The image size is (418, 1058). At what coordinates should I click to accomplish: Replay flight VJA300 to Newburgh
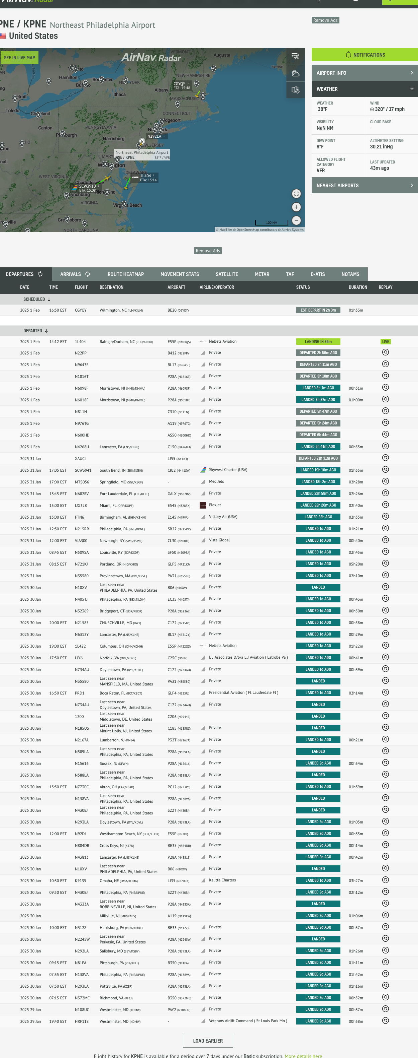(x=385, y=540)
